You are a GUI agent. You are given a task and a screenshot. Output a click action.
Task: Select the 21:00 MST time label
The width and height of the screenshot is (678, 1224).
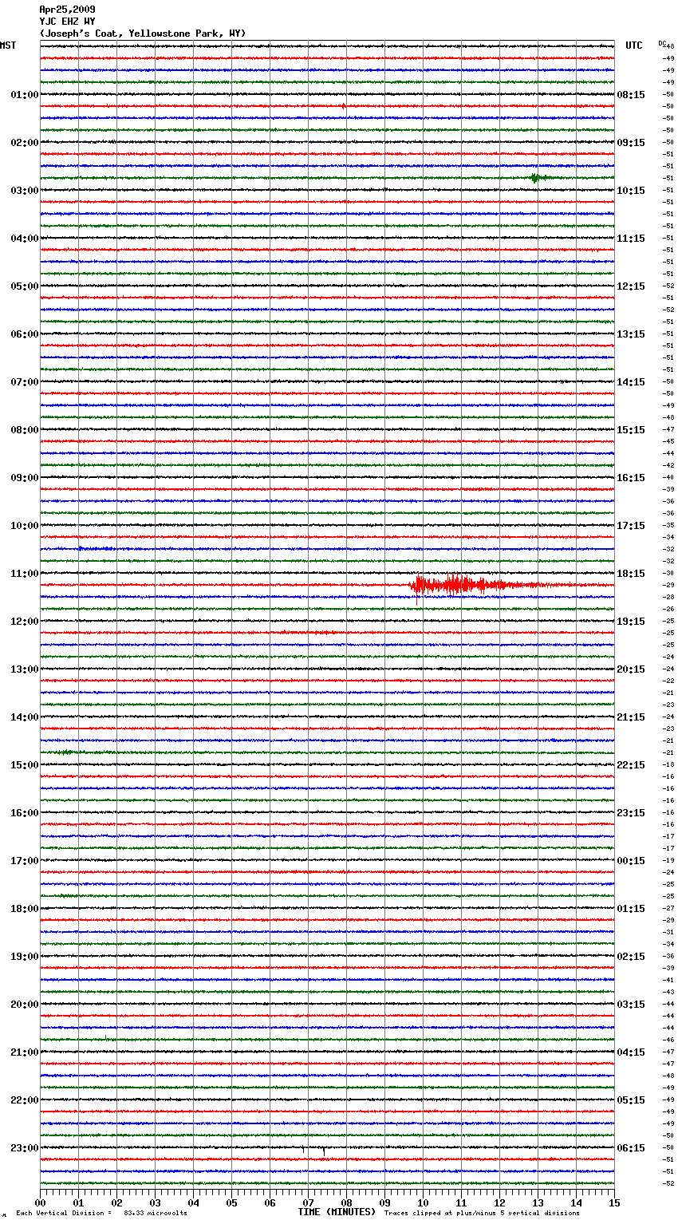25,1052
